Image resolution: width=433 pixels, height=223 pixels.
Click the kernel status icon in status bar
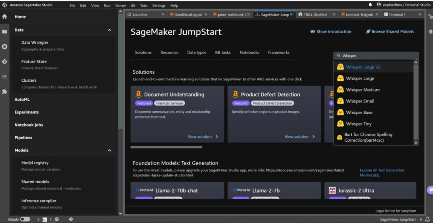click(57, 219)
